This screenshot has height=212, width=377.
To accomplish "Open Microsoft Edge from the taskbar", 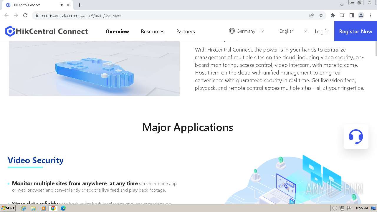I will point(63,208).
